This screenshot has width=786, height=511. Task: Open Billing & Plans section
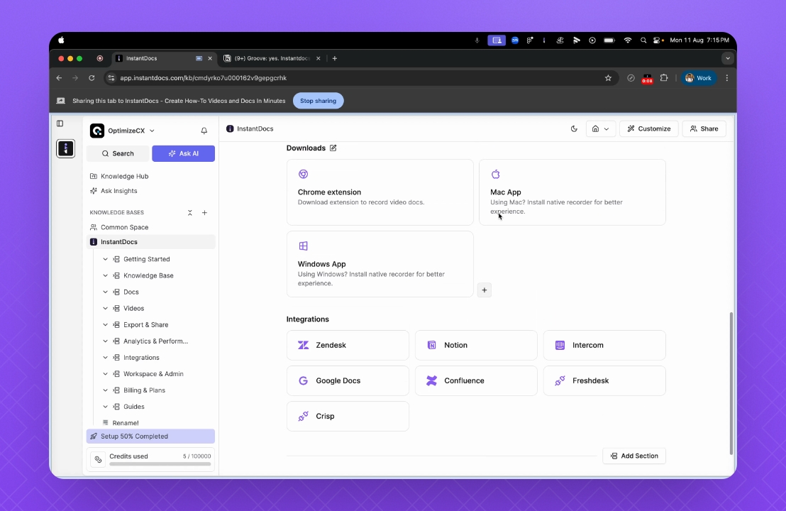(x=145, y=390)
